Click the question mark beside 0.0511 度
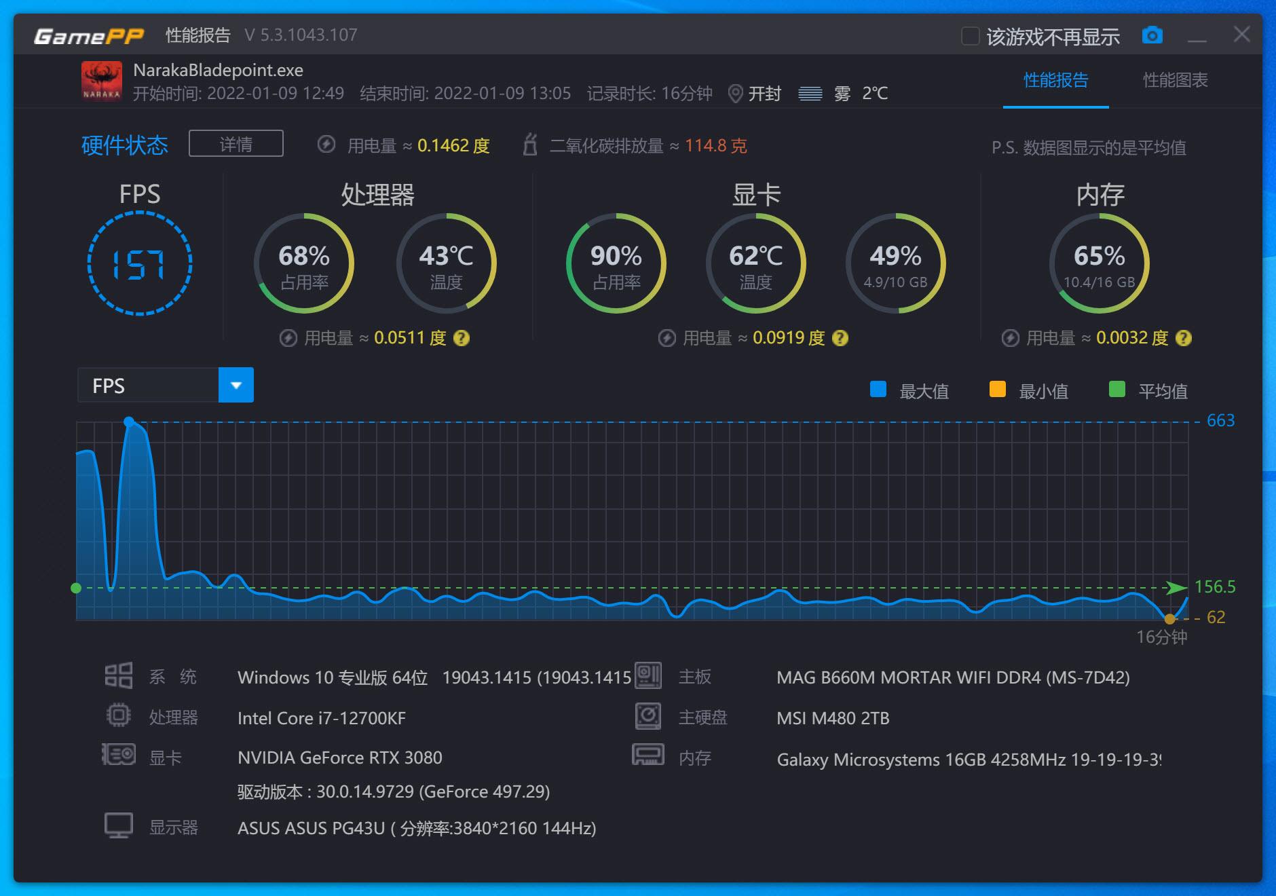The width and height of the screenshot is (1276, 896). coord(462,338)
